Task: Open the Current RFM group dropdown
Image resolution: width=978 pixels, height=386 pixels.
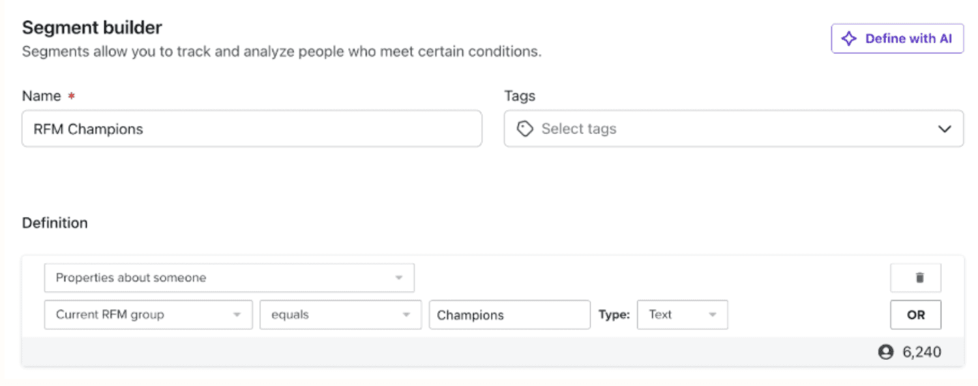Action: [148, 314]
